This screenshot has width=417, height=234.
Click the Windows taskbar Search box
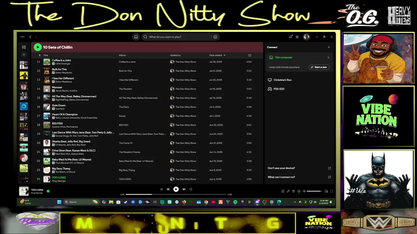[x=81, y=202]
